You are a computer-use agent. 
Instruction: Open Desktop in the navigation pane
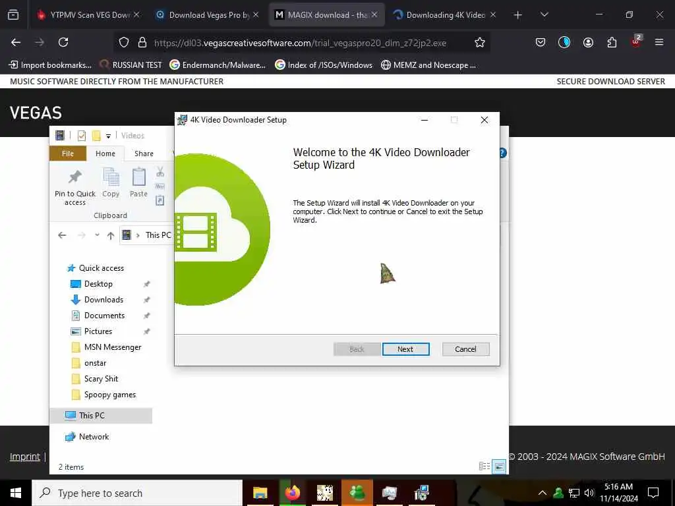point(91,284)
